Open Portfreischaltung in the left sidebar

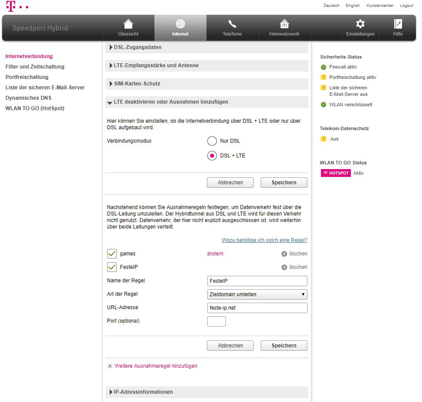click(27, 77)
